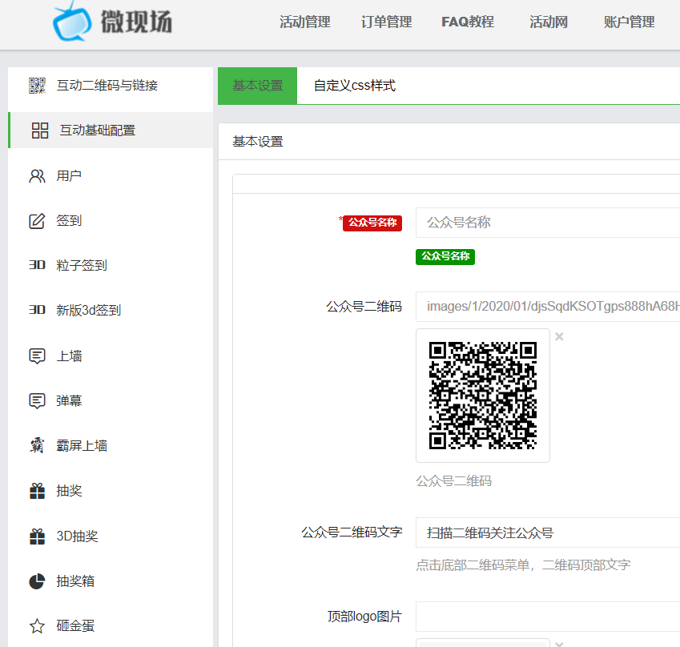Go to 上墙 in the sidebar

(x=111, y=356)
